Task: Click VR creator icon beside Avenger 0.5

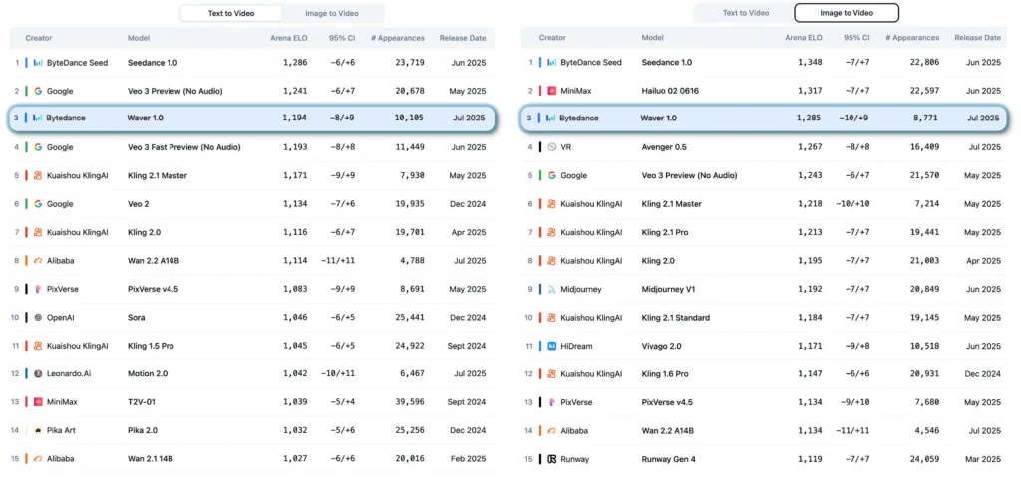Action: point(551,147)
